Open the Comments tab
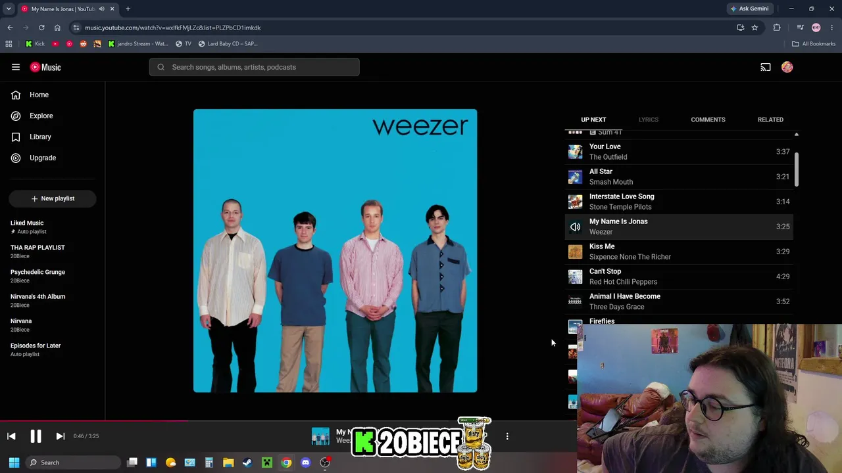842x473 pixels. pyautogui.click(x=708, y=120)
